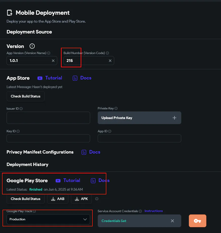Image resolution: width=221 pixels, height=233 pixels.
Task: Show Key ID info icon
Action: [18, 131]
